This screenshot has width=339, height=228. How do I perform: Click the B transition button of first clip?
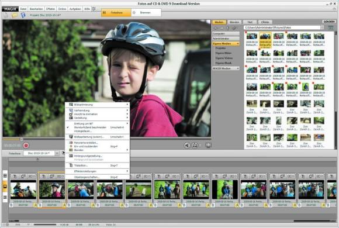click(11, 205)
